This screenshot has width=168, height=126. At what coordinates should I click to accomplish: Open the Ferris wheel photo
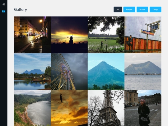pyautogui.click(x=69, y=72)
